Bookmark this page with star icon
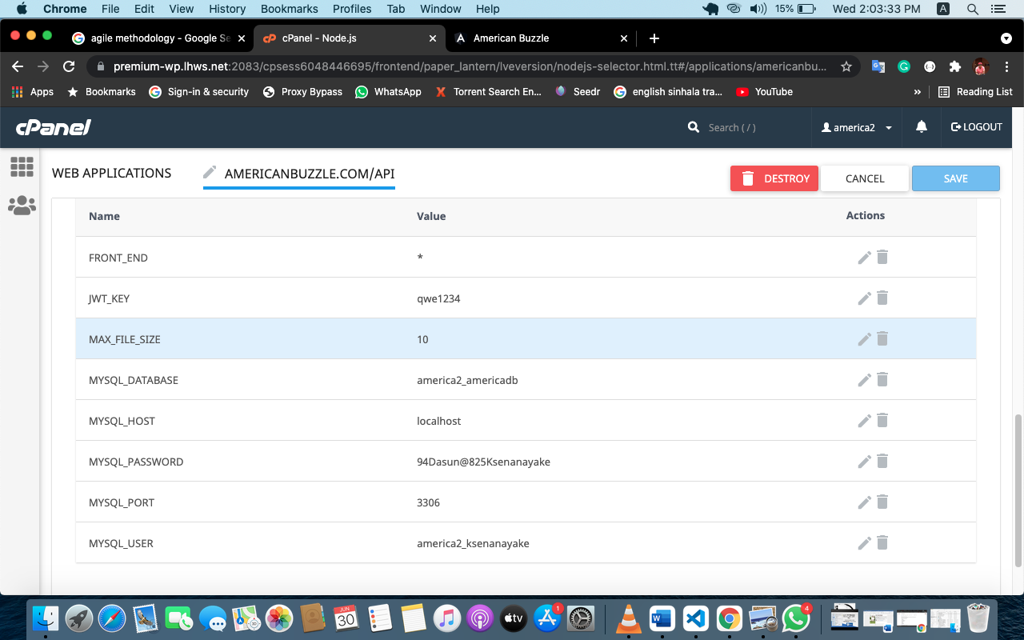 pos(846,66)
